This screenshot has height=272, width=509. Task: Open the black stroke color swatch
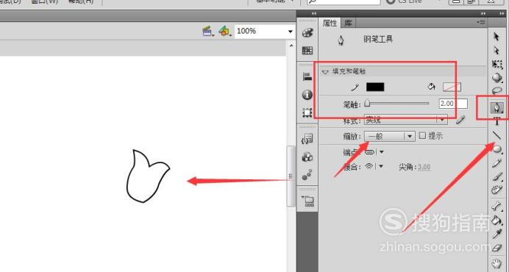375,87
